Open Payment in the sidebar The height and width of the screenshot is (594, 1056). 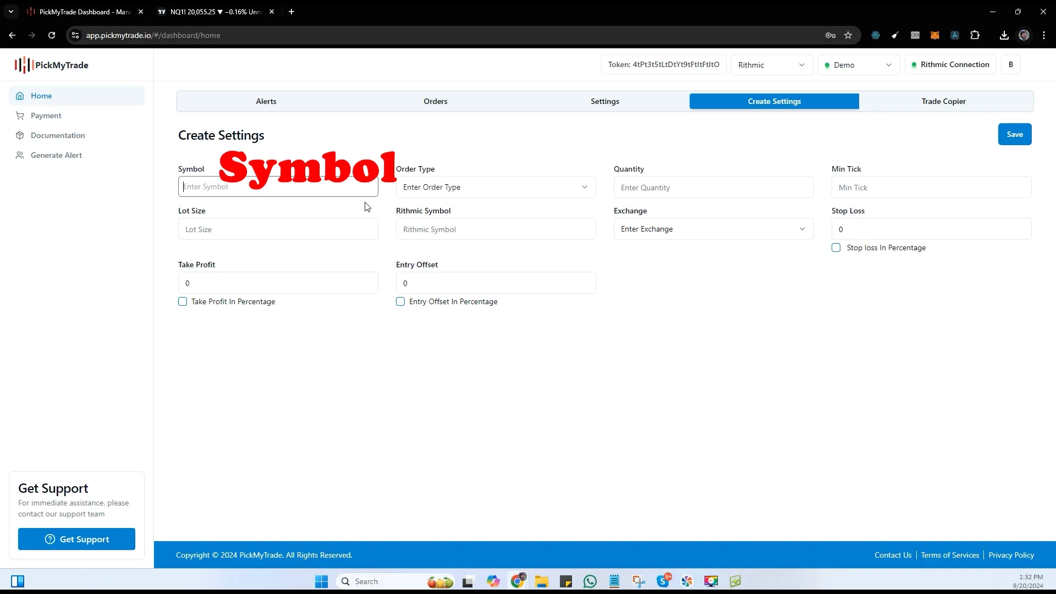click(76, 116)
